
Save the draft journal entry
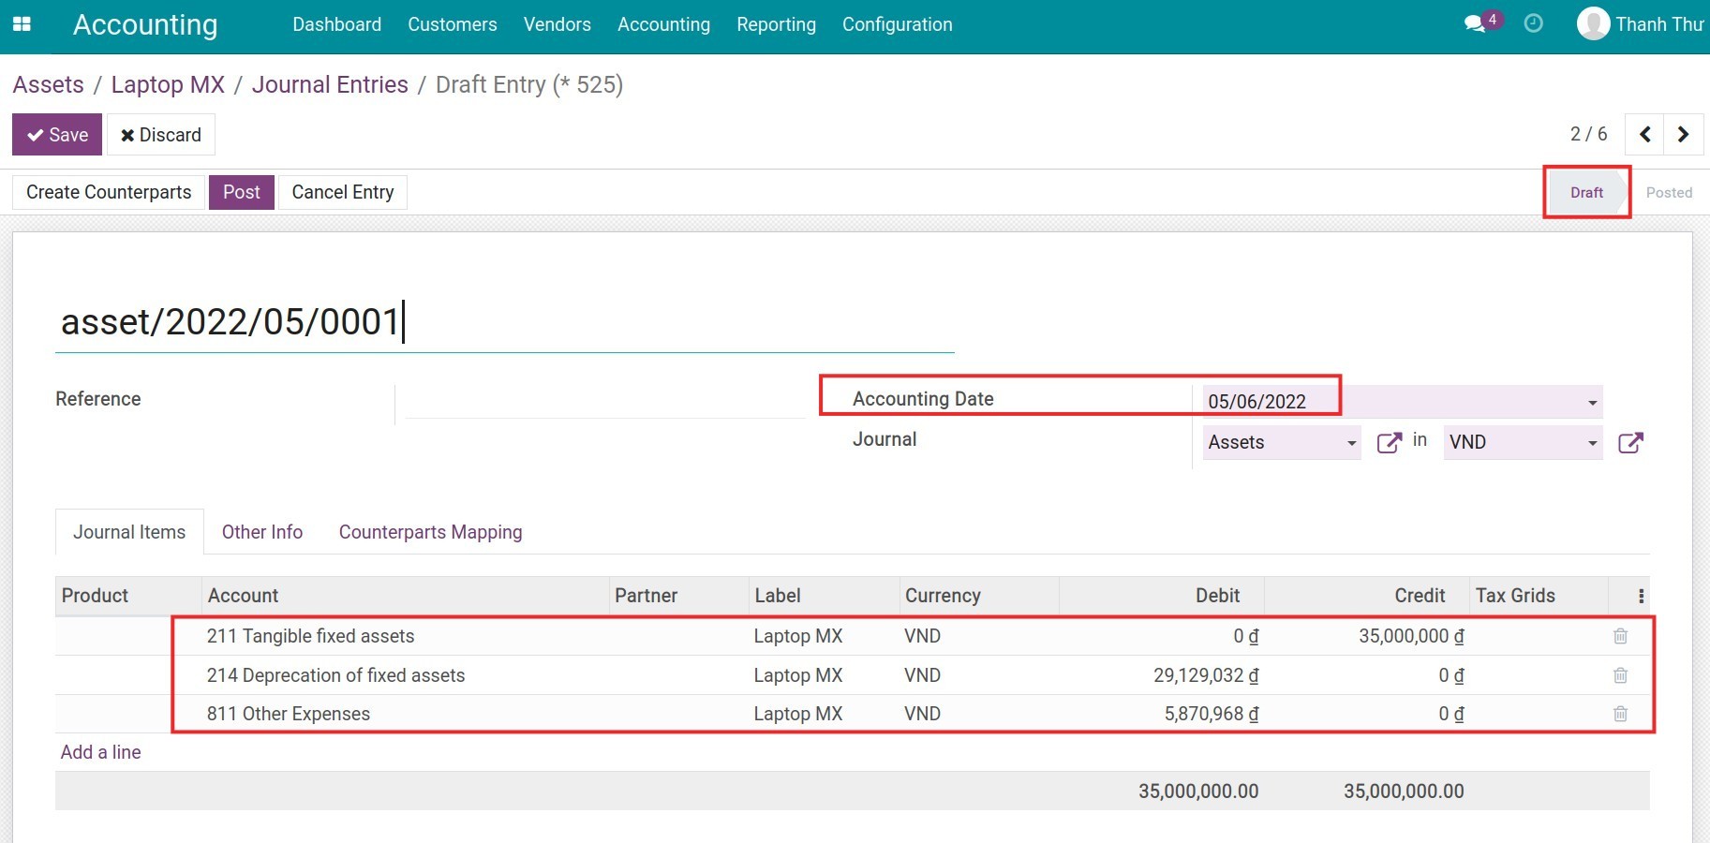[x=56, y=134]
